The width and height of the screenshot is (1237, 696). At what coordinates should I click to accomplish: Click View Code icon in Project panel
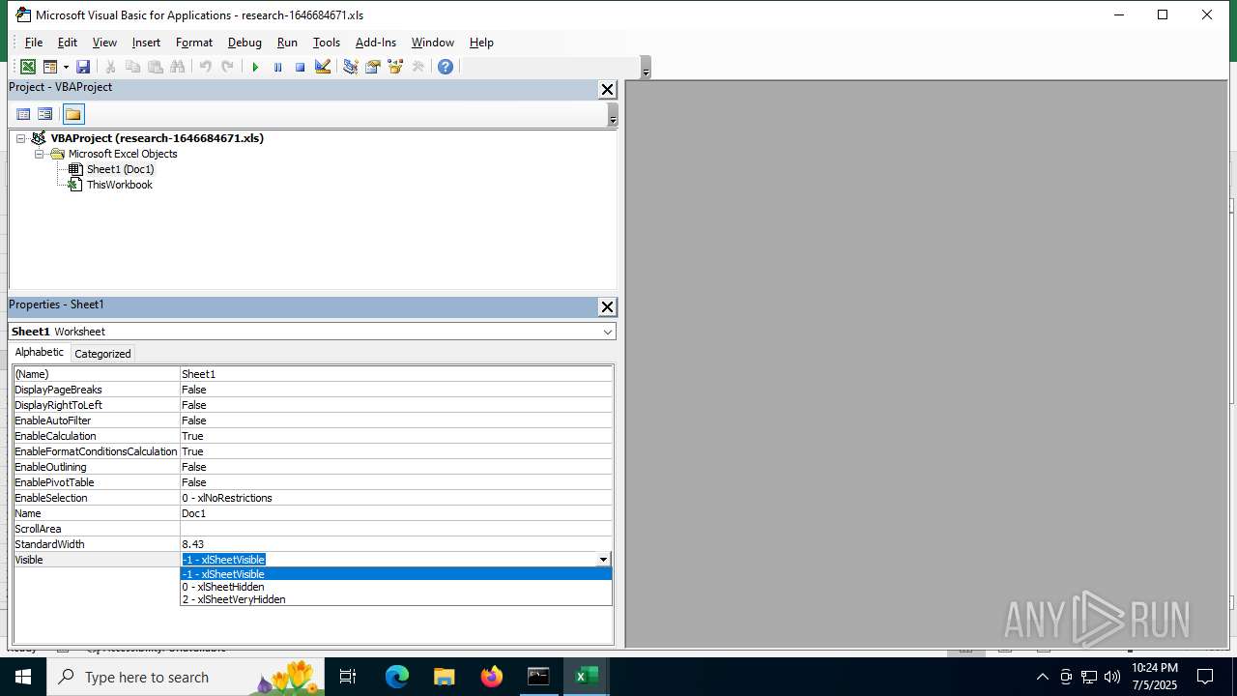(x=23, y=114)
